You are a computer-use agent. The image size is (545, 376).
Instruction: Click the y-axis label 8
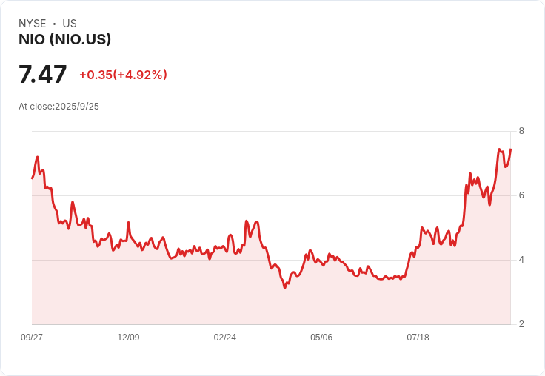coord(521,131)
